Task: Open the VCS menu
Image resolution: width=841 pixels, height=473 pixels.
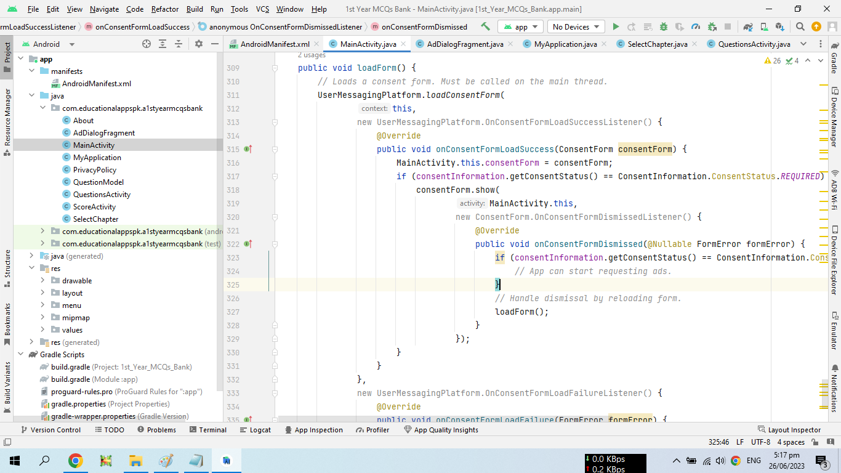Action: pos(262,9)
